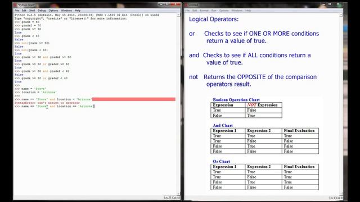
Task: Open the Options menu in Untitled editor window
Action: pos(224,11)
